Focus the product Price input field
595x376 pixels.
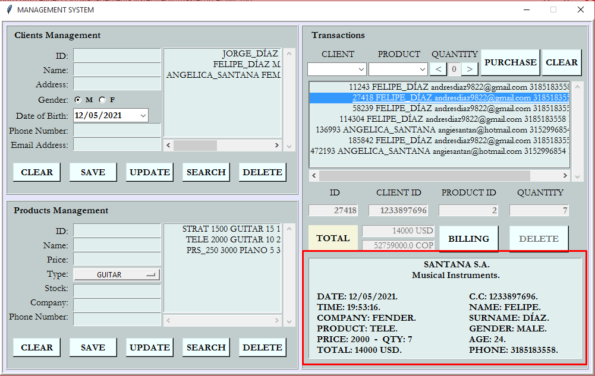click(117, 259)
